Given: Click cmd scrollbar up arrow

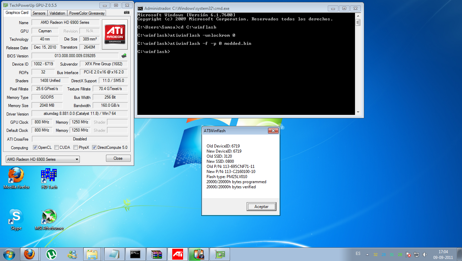Looking at the screenshot, I should [x=358, y=15].
